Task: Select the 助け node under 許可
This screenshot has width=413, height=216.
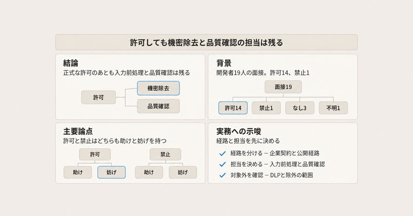Action: click(x=78, y=172)
